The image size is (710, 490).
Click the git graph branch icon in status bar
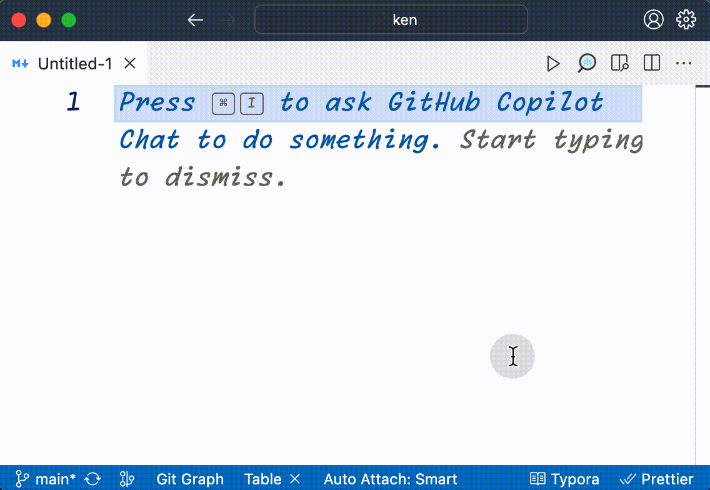click(x=127, y=479)
